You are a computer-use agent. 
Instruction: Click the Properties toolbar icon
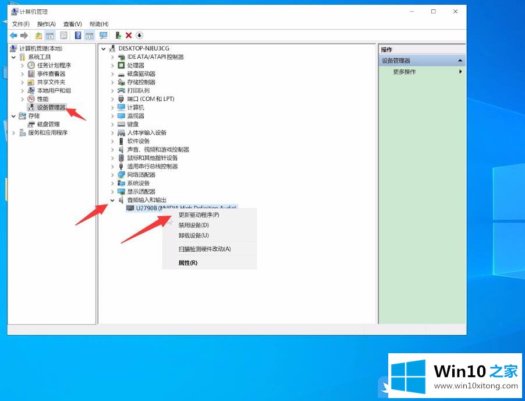click(x=63, y=35)
